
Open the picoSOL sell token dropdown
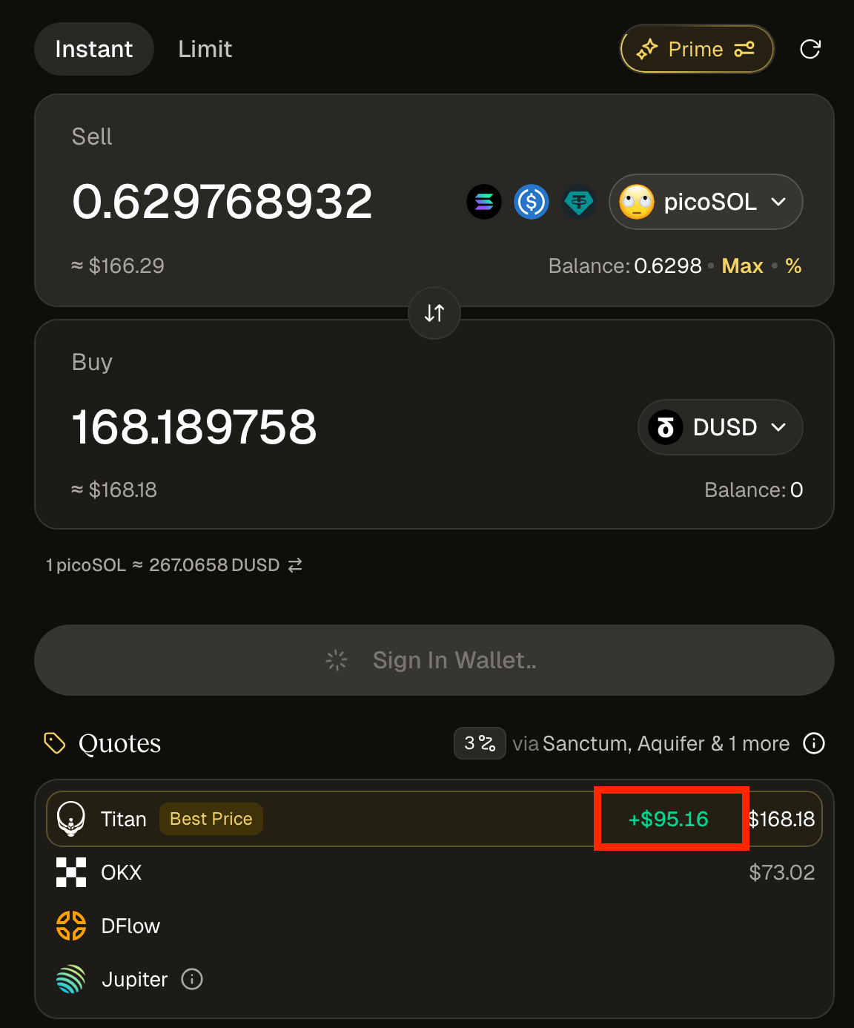(706, 202)
